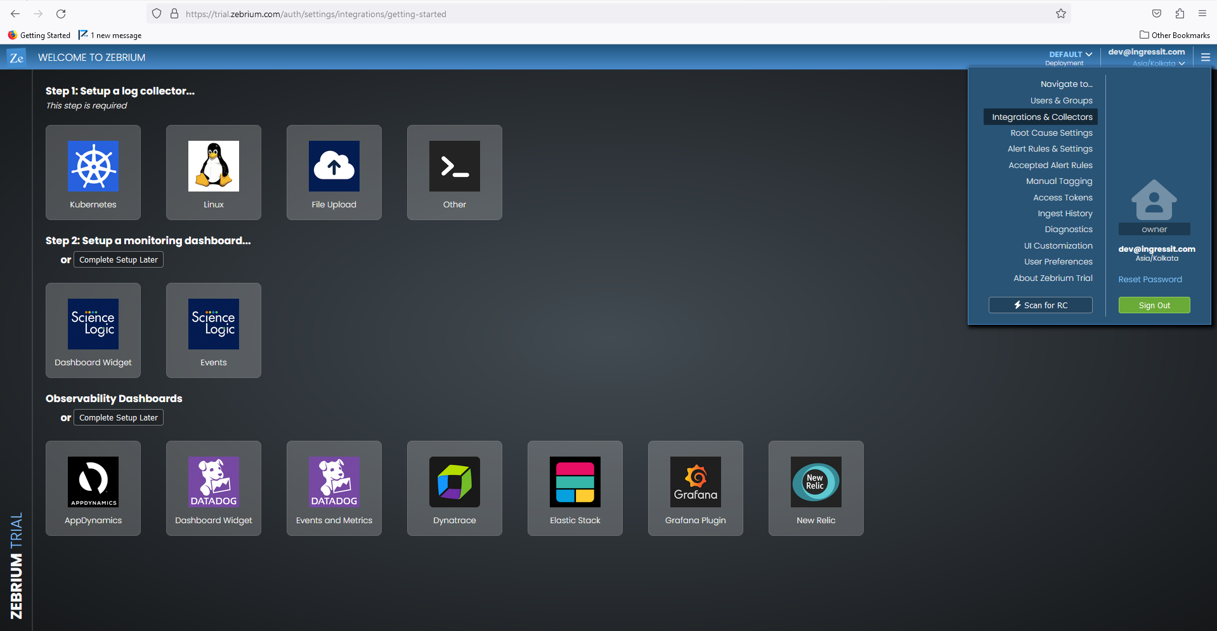Screen dimensions: 1217x631
Task: Open Diagnostics from the menu
Action: (x=1069, y=230)
